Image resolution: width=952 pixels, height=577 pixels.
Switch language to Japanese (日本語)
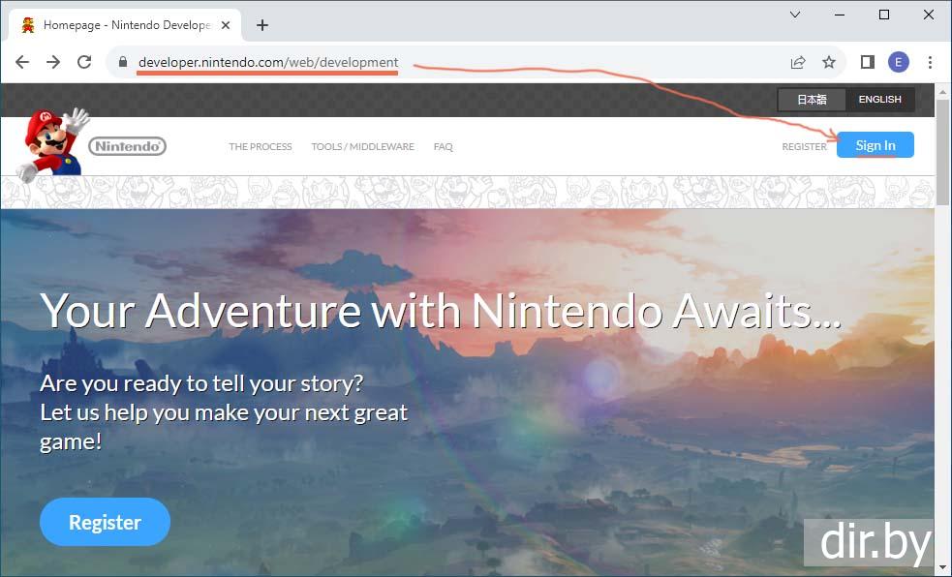[x=812, y=100]
